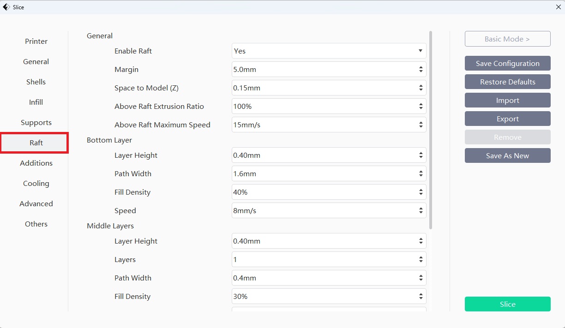
Task: Click Save Configuration button
Action: point(507,63)
